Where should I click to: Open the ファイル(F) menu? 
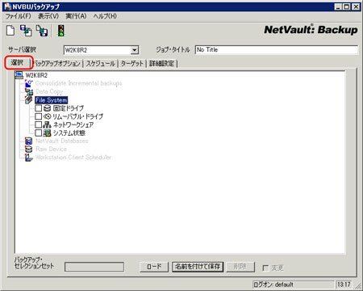coord(19,16)
